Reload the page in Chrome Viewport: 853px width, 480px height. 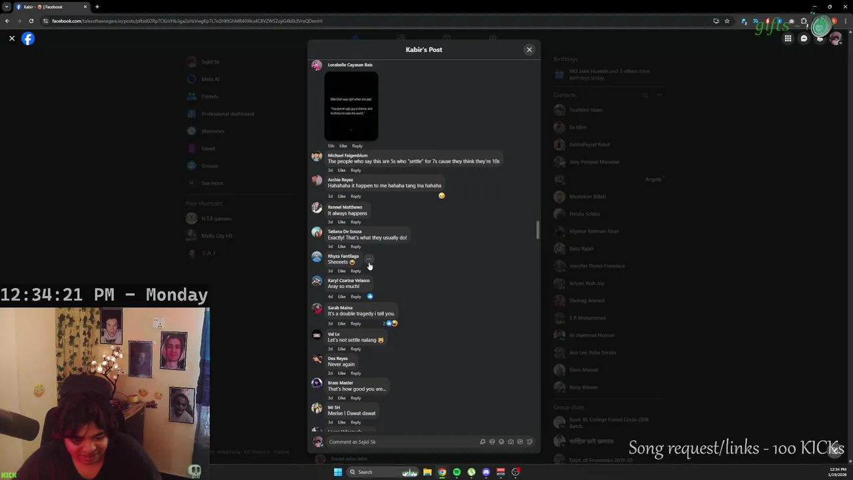[31, 21]
